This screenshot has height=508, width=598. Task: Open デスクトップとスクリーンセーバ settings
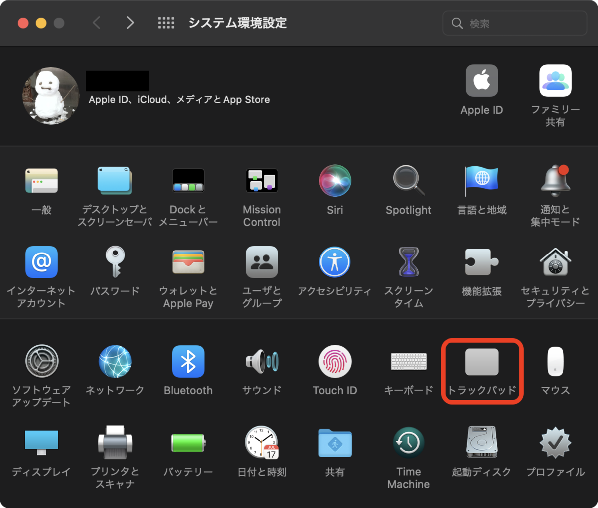tap(115, 181)
